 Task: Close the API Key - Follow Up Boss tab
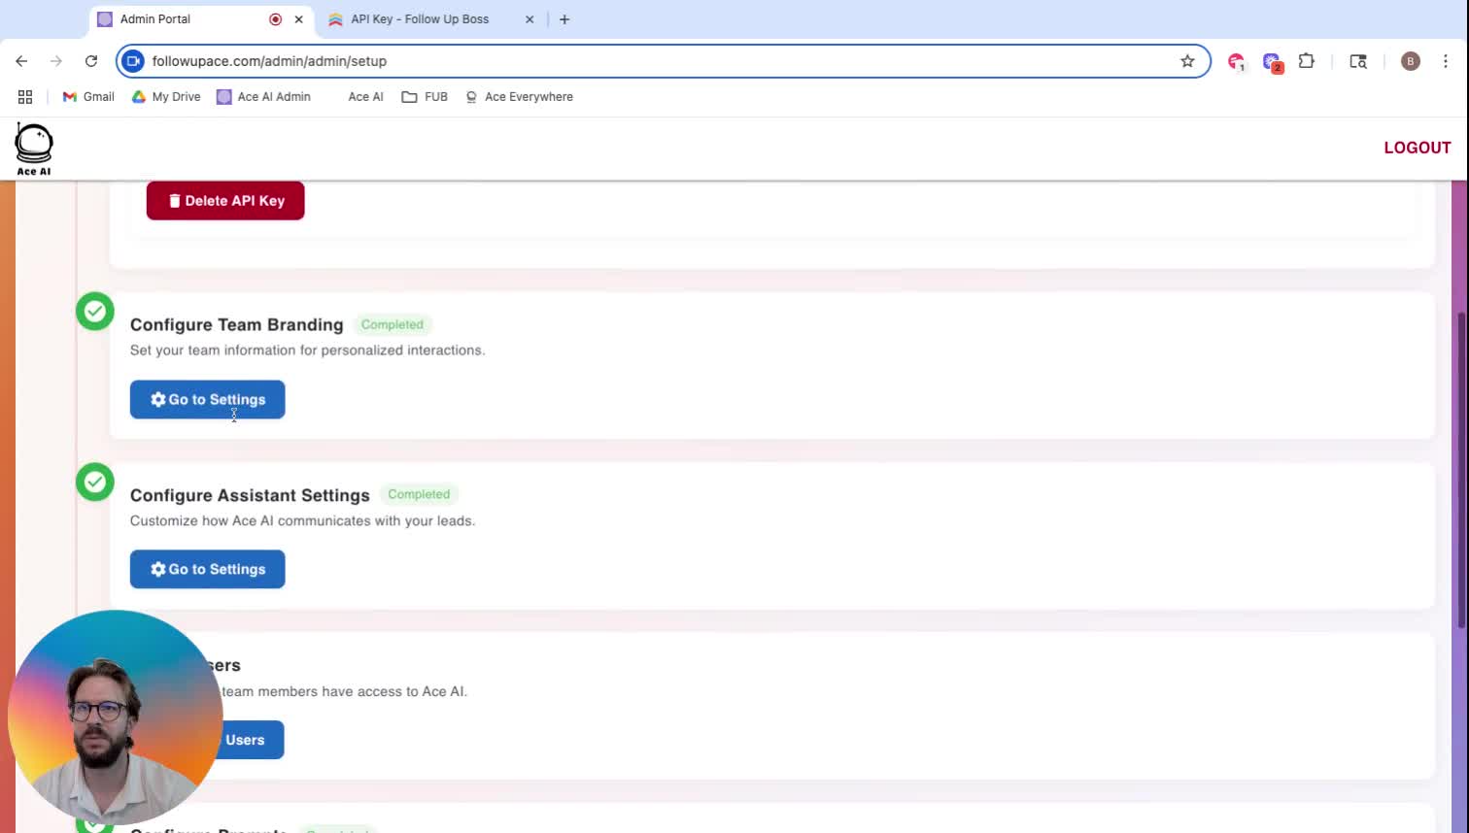(530, 19)
